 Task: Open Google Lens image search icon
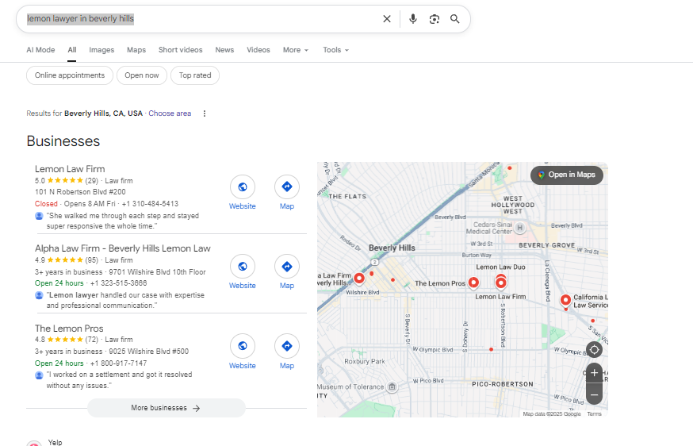click(x=434, y=19)
